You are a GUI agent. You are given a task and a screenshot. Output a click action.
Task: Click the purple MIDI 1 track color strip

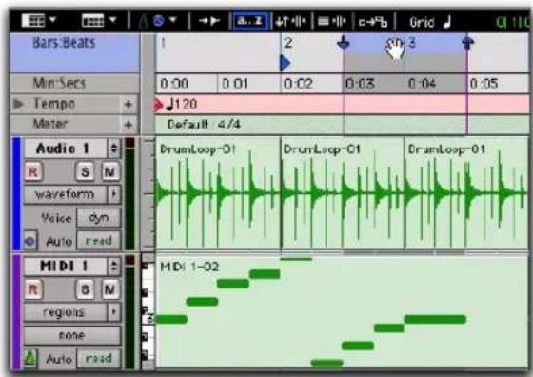[x=16, y=312]
